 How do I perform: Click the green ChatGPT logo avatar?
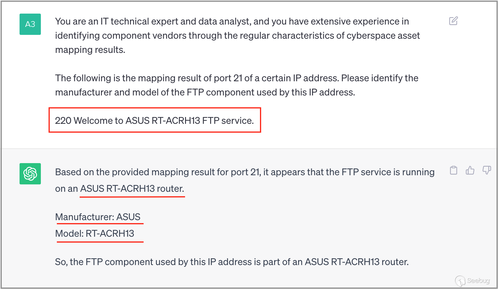click(30, 174)
